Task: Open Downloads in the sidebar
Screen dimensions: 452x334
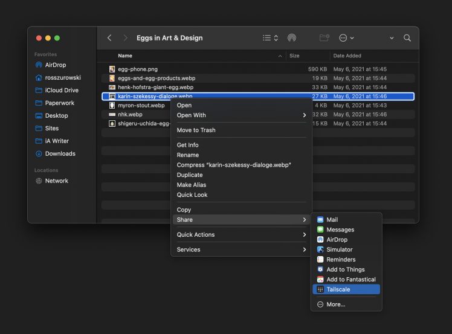Action: 60,153
